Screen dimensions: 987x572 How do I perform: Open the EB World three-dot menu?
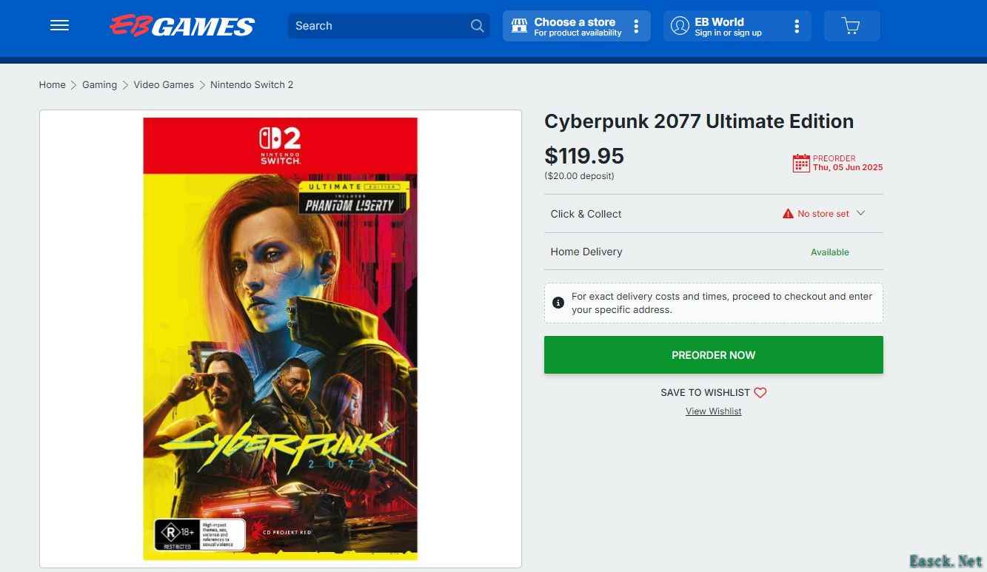797,27
